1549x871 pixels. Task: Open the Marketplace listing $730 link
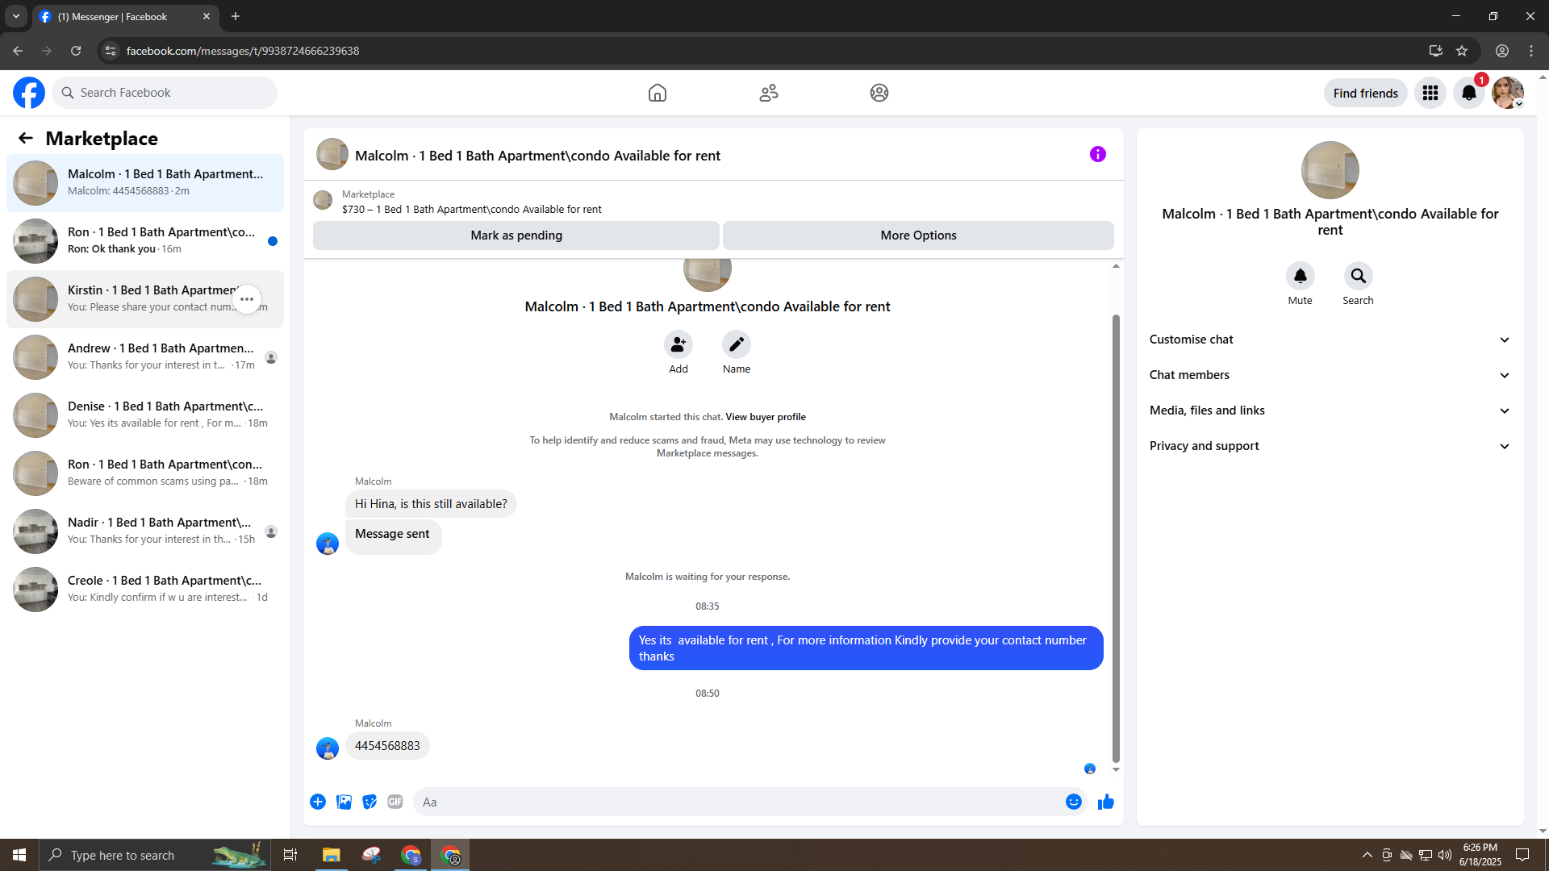472,209
